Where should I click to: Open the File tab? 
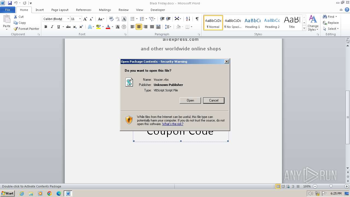[x=8, y=10]
